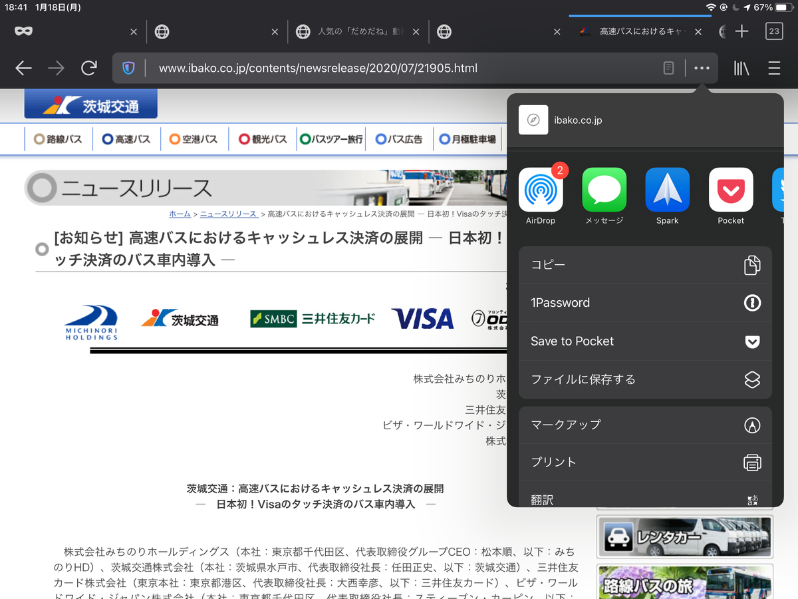The width and height of the screenshot is (798, 599).
Task: Open バス広告 navigation item
Action: [399, 140]
